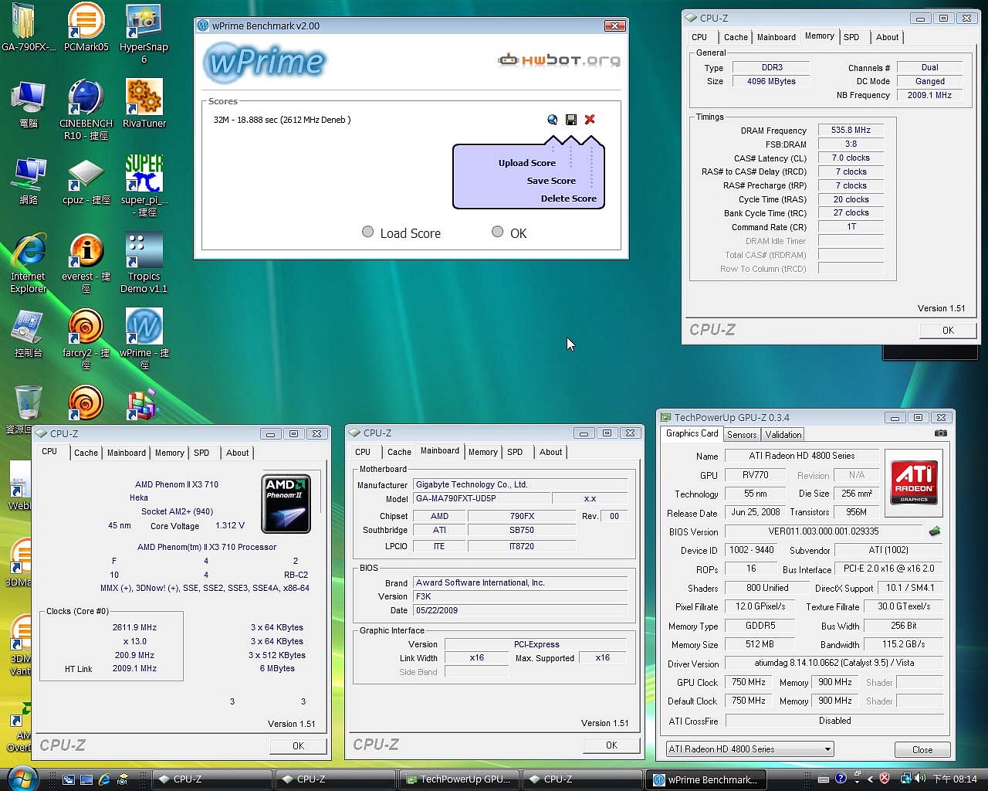The image size is (988, 791).
Task: Click OK in the CPU-Z Timings window
Action: pos(948,330)
